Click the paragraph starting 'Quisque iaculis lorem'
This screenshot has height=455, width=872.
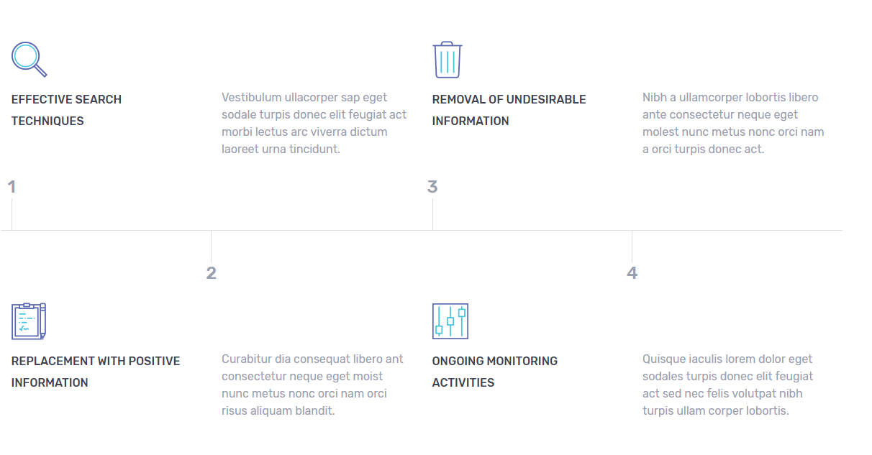click(728, 385)
